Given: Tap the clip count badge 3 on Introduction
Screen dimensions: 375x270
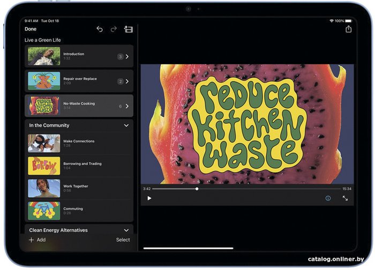Looking at the screenshot, I should pyautogui.click(x=121, y=57).
